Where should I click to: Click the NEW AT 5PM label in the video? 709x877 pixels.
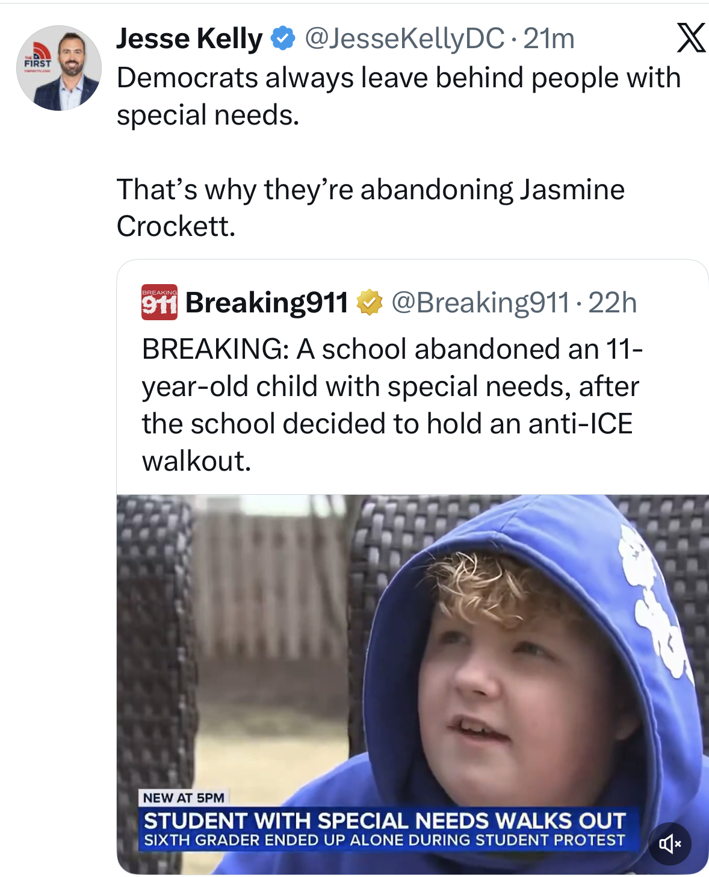pyautogui.click(x=184, y=798)
